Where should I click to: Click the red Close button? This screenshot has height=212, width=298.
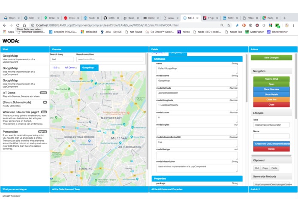coord(271,105)
